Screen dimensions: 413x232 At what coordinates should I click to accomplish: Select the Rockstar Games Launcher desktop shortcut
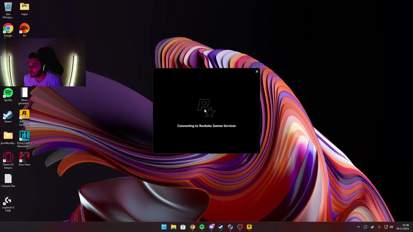pos(25,118)
